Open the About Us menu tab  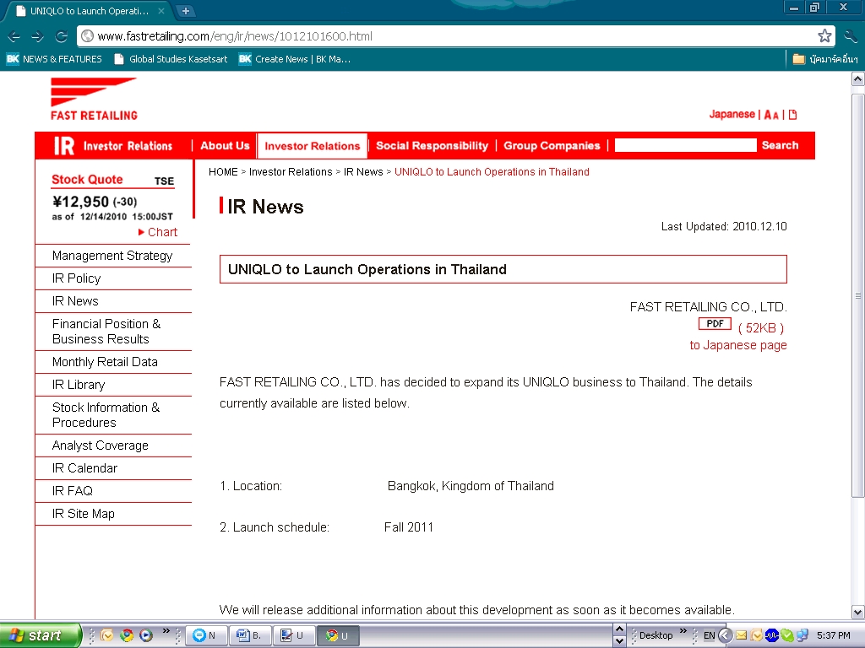click(225, 145)
